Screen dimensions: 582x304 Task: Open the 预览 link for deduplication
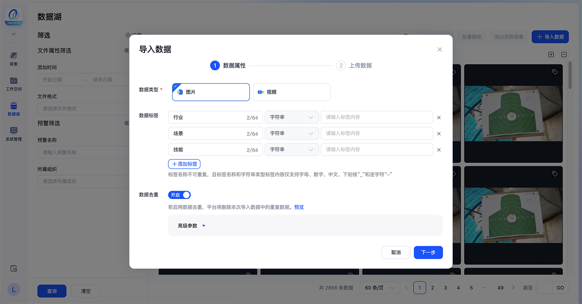[299, 207]
